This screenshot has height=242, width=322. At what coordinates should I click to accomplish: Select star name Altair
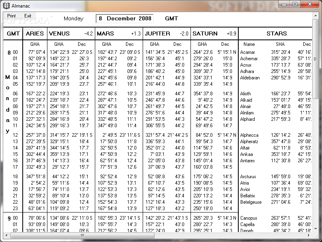coord(245,148)
